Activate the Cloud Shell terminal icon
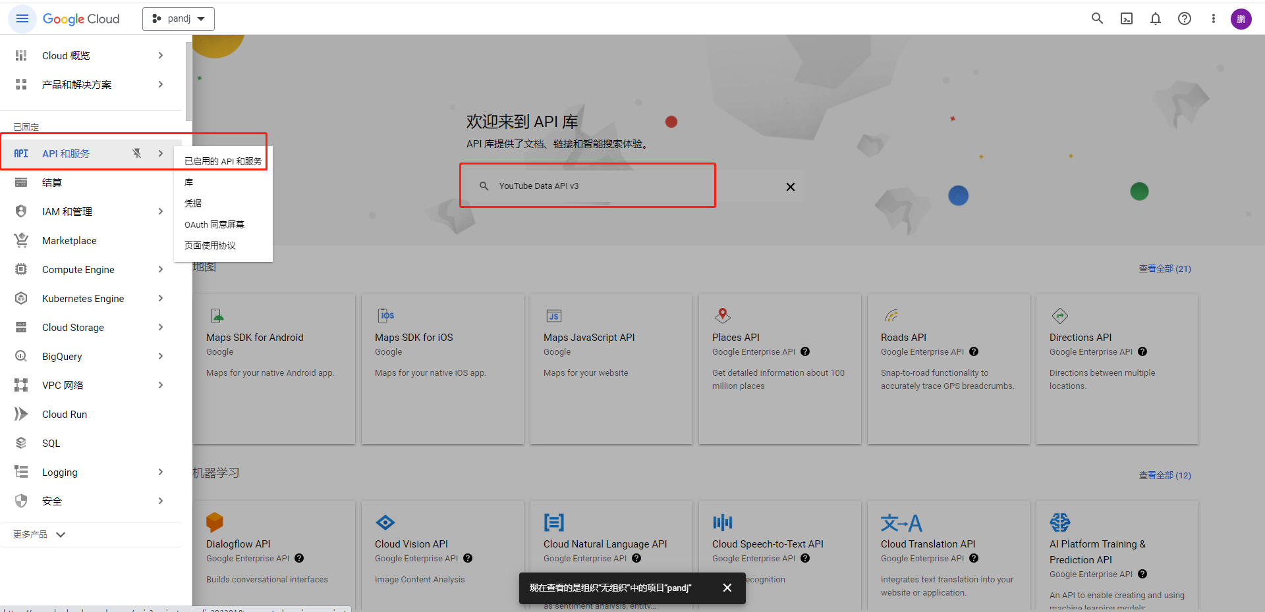Image resolution: width=1265 pixels, height=612 pixels. 1127,18
